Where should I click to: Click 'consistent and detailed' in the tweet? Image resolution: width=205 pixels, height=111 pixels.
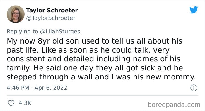(50, 59)
